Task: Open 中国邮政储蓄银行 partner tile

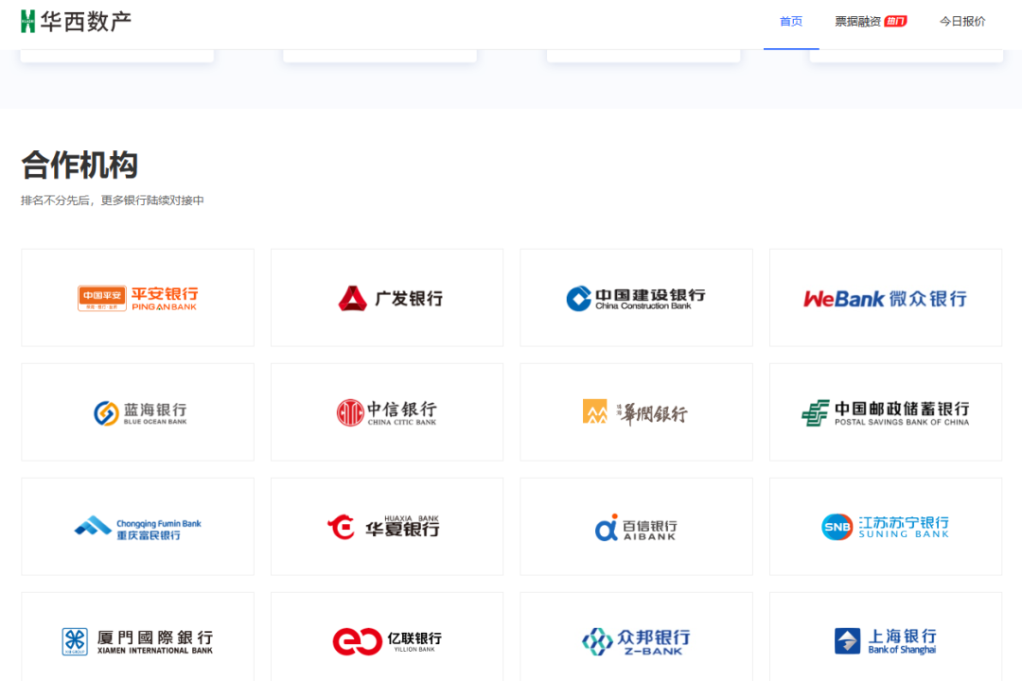Action: [x=885, y=412]
